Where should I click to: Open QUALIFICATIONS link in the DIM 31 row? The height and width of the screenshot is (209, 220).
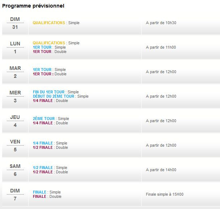(49, 23)
